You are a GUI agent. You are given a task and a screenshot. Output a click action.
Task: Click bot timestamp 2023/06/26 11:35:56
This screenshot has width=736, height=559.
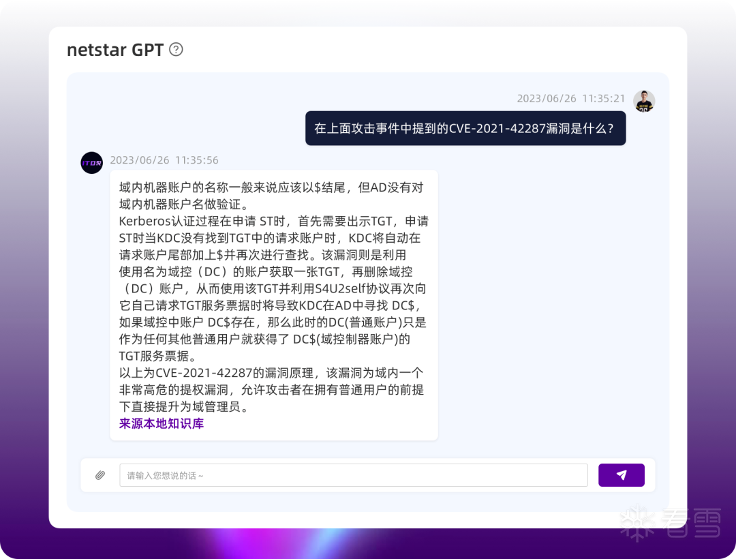click(x=164, y=160)
